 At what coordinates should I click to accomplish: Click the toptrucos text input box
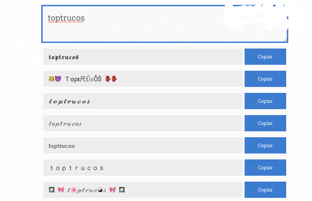click(165, 24)
